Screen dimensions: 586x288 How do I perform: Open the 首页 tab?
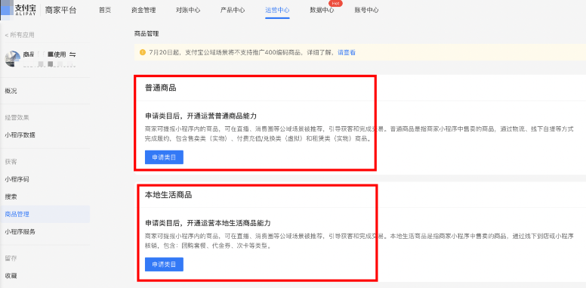(105, 10)
